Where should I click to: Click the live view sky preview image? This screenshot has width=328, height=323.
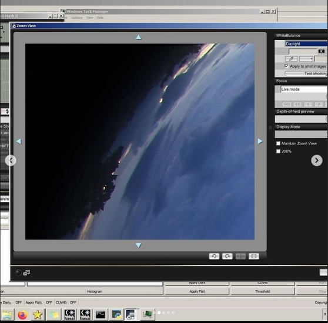tap(140, 142)
